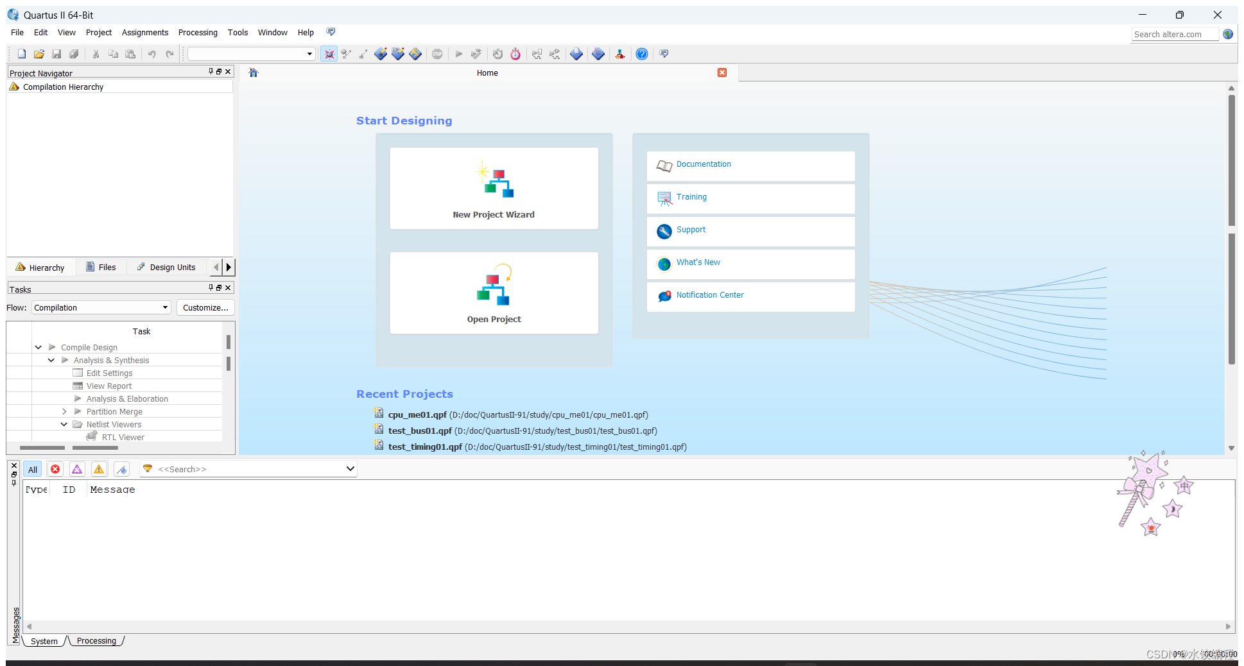Toggle the yellow warning messages filter
The image size is (1244, 666).
99,469
